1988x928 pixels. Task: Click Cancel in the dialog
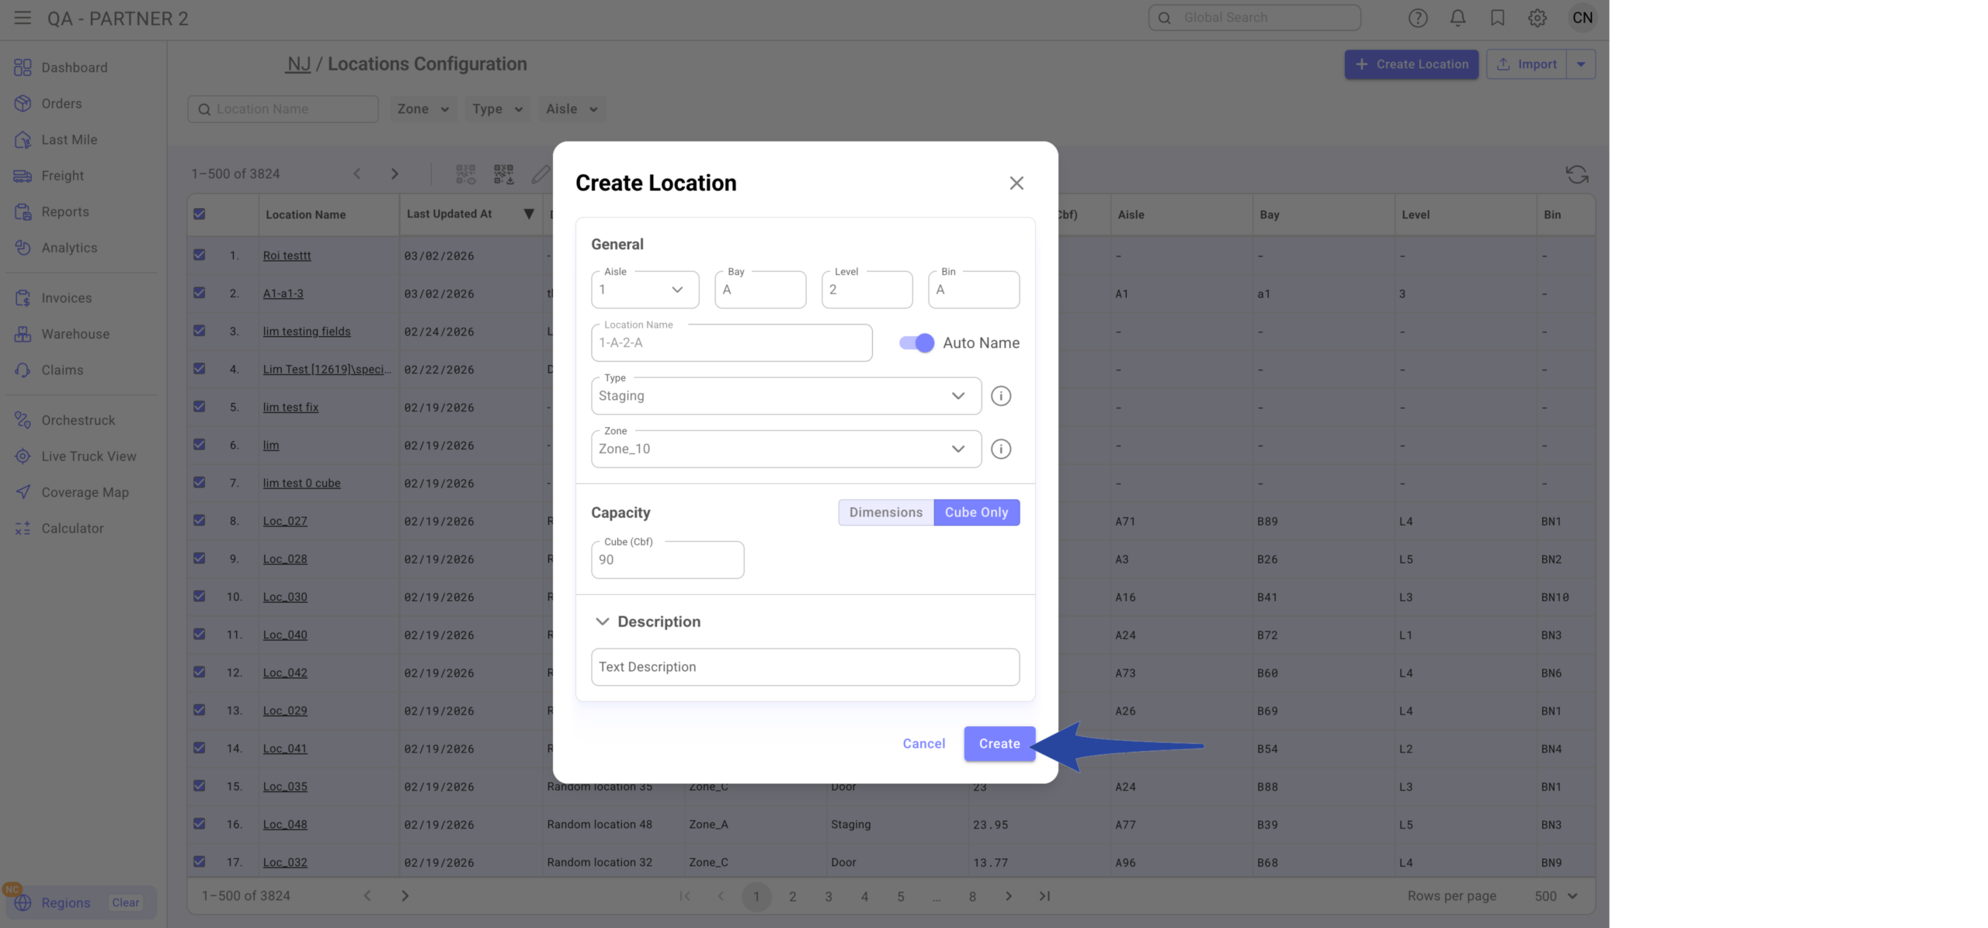923,743
